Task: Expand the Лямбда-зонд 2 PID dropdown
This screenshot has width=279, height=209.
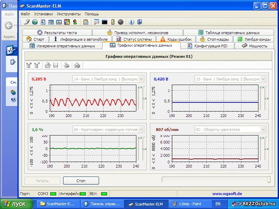Action: point(263,79)
